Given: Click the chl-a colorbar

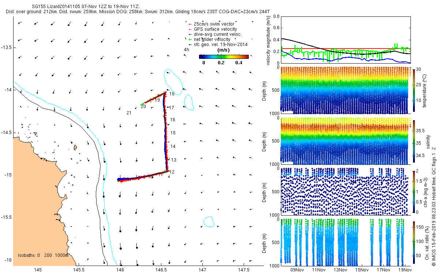Looking at the screenshot, I should coord(413,191).
